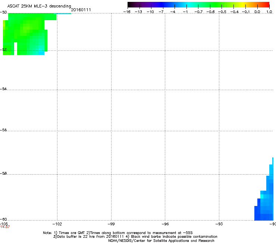Click the red time stamp '14:57'
Viewport: 276px width, 243px height.
click(x=5, y=227)
